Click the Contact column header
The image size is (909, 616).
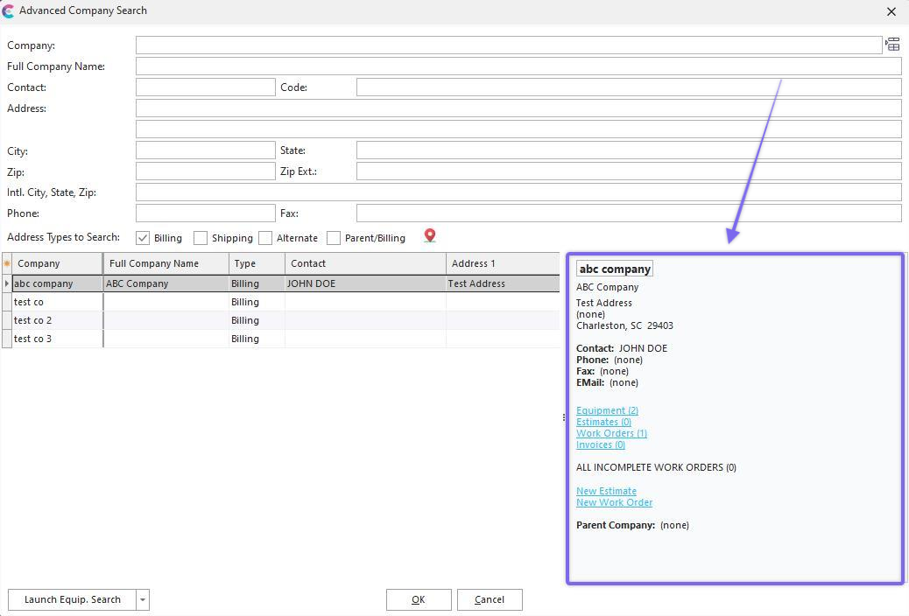[x=364, y=263]
